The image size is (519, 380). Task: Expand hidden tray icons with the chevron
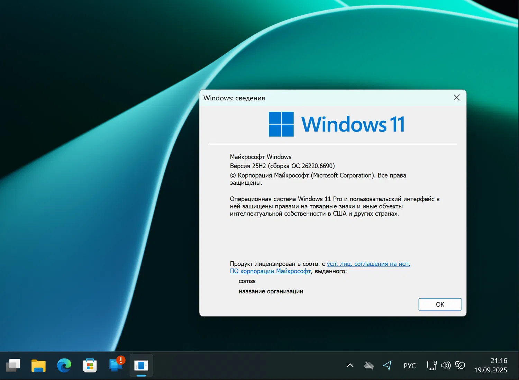350,365
